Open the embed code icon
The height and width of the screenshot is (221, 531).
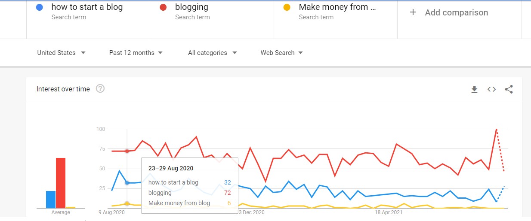point(491,89)
